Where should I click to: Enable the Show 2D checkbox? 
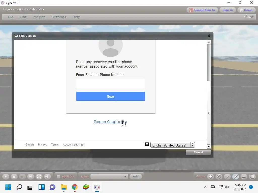(58, 176)
